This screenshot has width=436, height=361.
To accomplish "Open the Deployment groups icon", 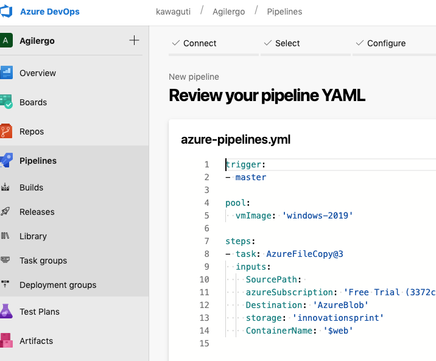I will (6, 285).
